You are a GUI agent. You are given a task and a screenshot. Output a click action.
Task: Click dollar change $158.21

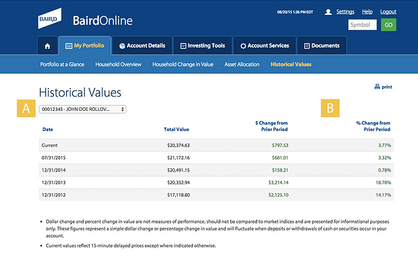[x=280, y=170]
